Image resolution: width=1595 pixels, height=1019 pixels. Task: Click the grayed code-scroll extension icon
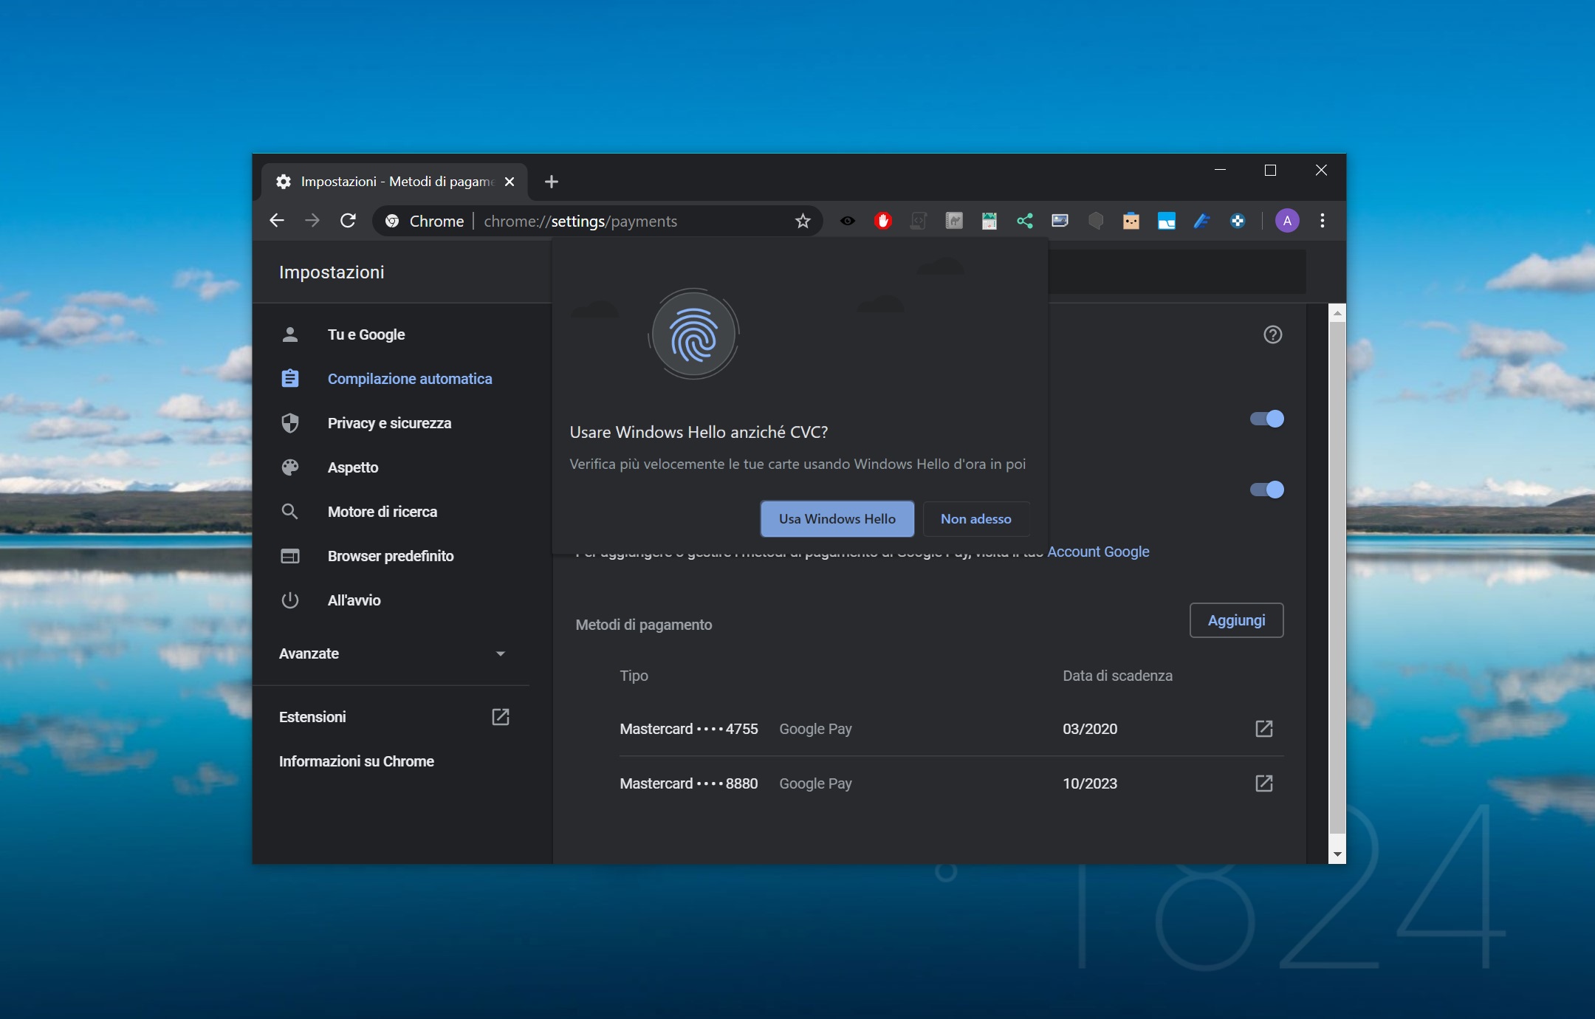(x=919, y=221)
